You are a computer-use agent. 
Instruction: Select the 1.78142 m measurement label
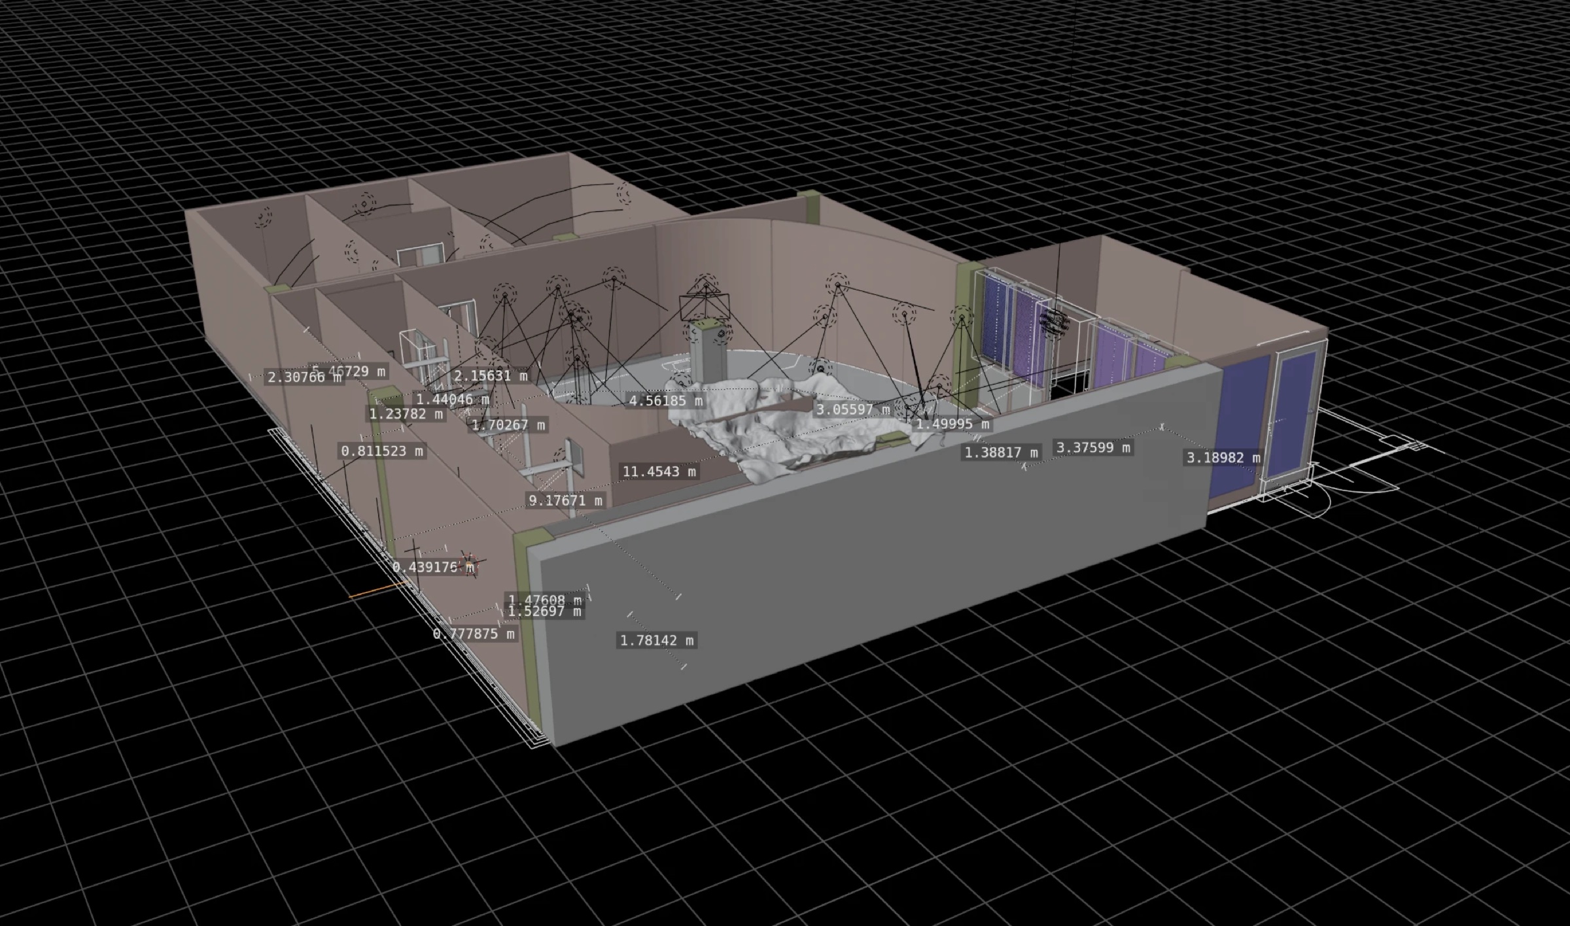pos(657,640)
